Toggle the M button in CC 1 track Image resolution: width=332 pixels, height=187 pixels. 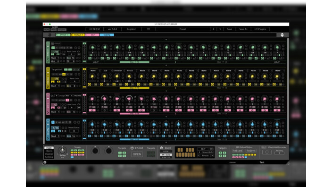[79, 108]
